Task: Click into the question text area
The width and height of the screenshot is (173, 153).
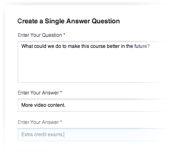Action: pyautogui.click(x=93, y=62)
